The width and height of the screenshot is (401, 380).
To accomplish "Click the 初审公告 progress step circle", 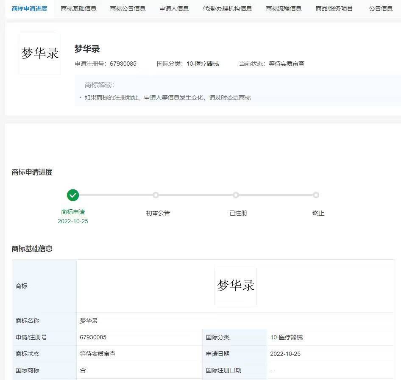I will click(156, 195).
